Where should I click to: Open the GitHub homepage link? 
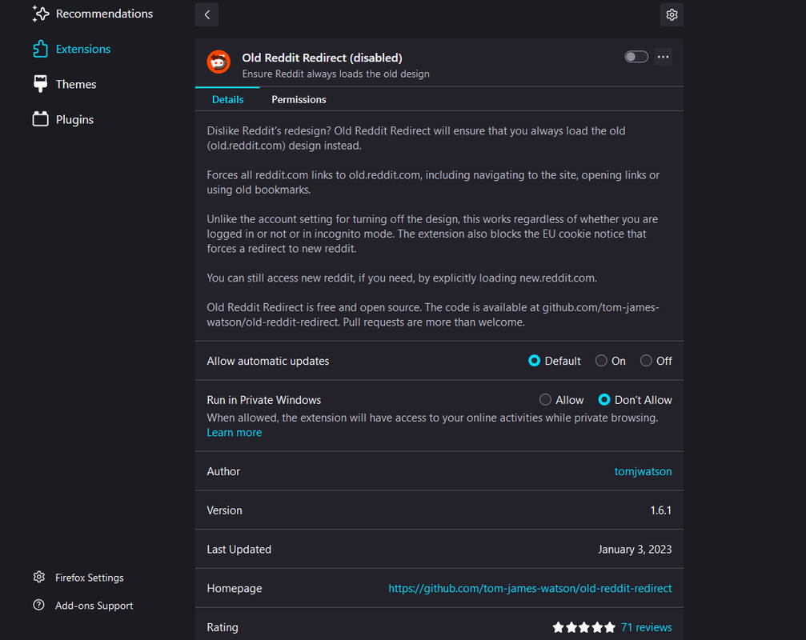coord(530,589)
